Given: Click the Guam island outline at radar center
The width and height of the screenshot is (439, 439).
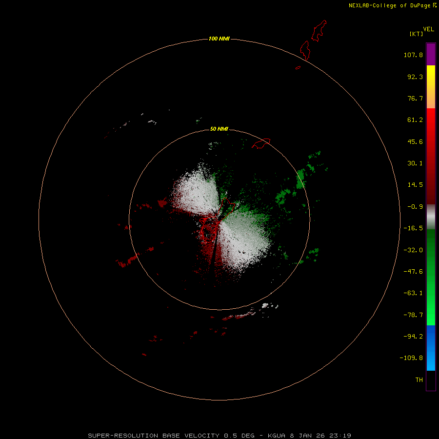Looking at the screenshot, I should tap(217, 220).
